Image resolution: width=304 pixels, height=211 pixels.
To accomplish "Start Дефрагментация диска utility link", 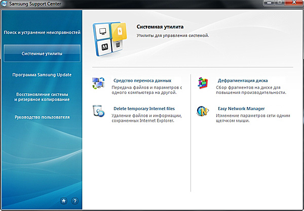I will pyautogui.click(x=243, y=80).
